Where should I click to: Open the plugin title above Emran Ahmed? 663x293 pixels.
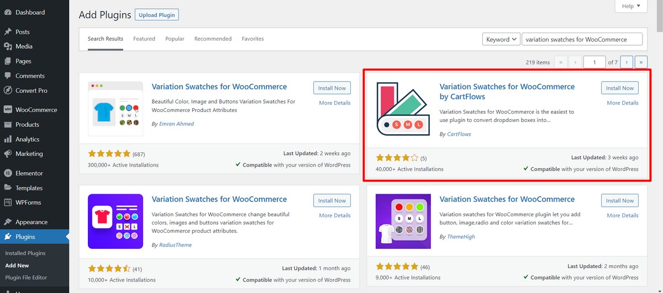point(219,87)
